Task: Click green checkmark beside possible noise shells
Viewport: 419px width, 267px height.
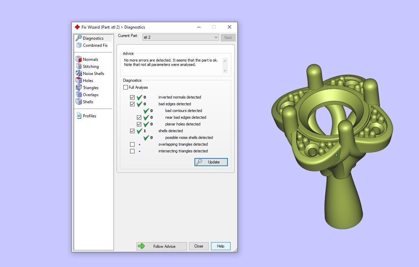Action: [x=146, y=138]
